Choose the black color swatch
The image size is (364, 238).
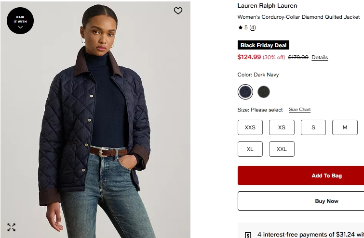264,92
